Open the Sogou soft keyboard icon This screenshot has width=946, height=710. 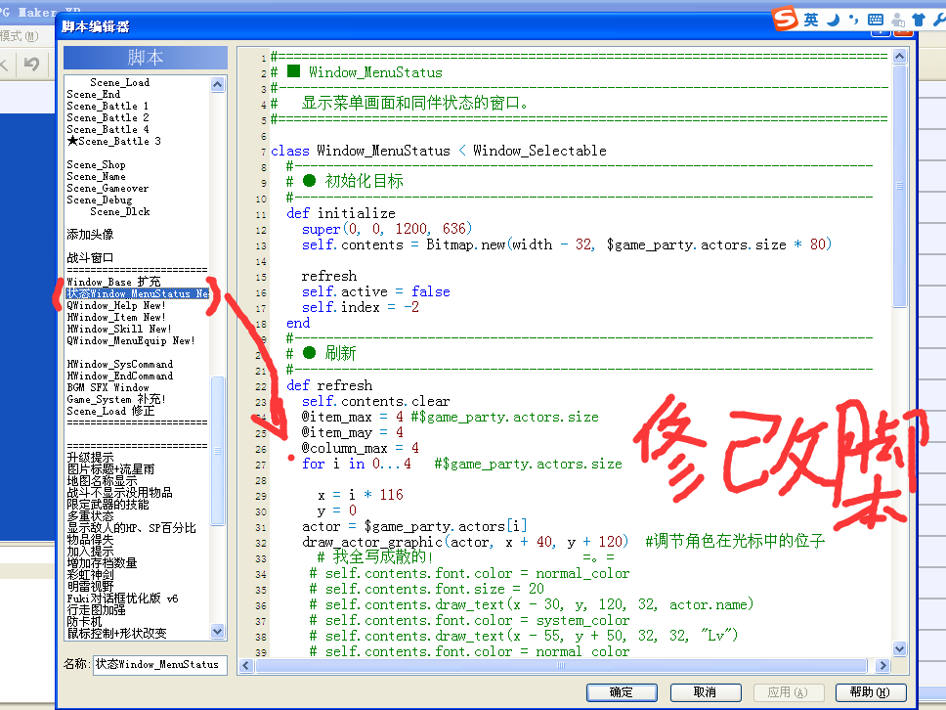click(x=876, y=20)
